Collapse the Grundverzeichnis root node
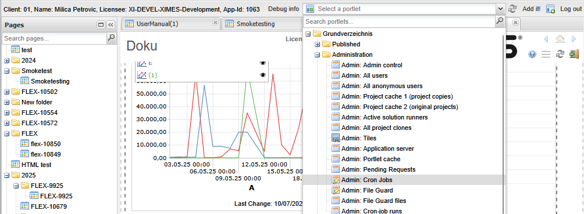Image resolution: width=584 pixels, height=214 pixels. click(x=308, y=34)
